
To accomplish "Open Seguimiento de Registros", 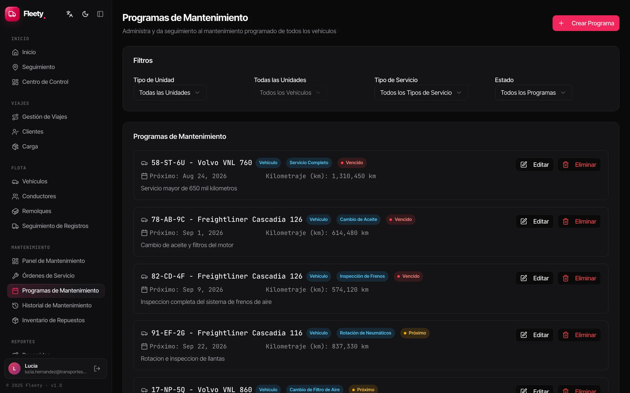I will (x=56, y=226).
